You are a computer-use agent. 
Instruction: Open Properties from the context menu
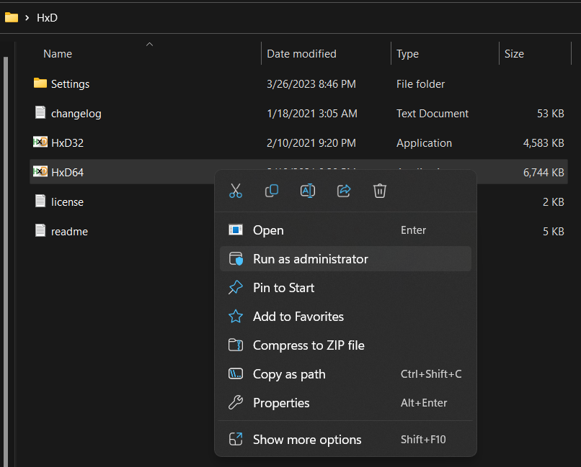pos(281,403)
